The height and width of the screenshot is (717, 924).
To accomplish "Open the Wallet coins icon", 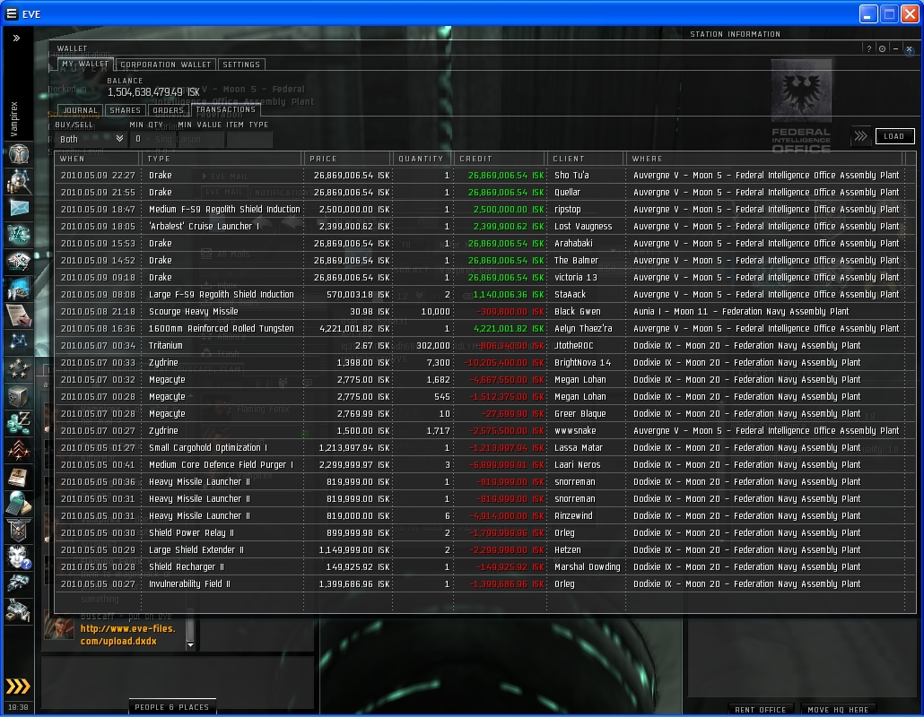I will point(19,423).
